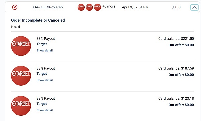201x121 pixels.
Task: Show detail for the $123.18 Target card
Action: 45,110
